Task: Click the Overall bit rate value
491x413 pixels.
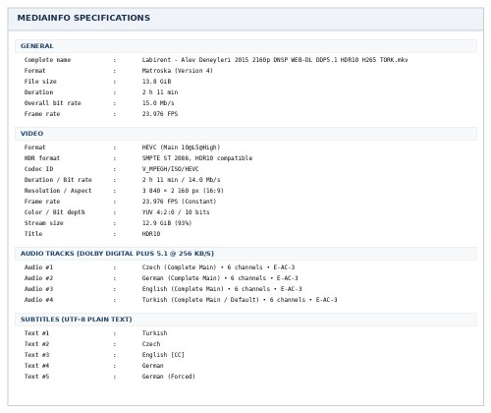Action: point(158,103)
